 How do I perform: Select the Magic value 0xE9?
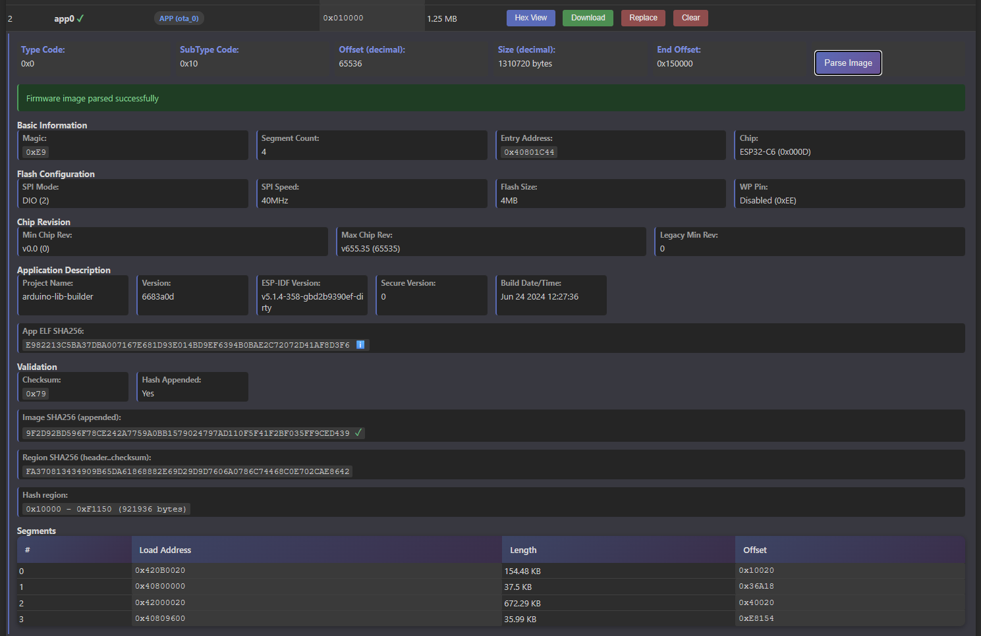[x=36, y=152]
